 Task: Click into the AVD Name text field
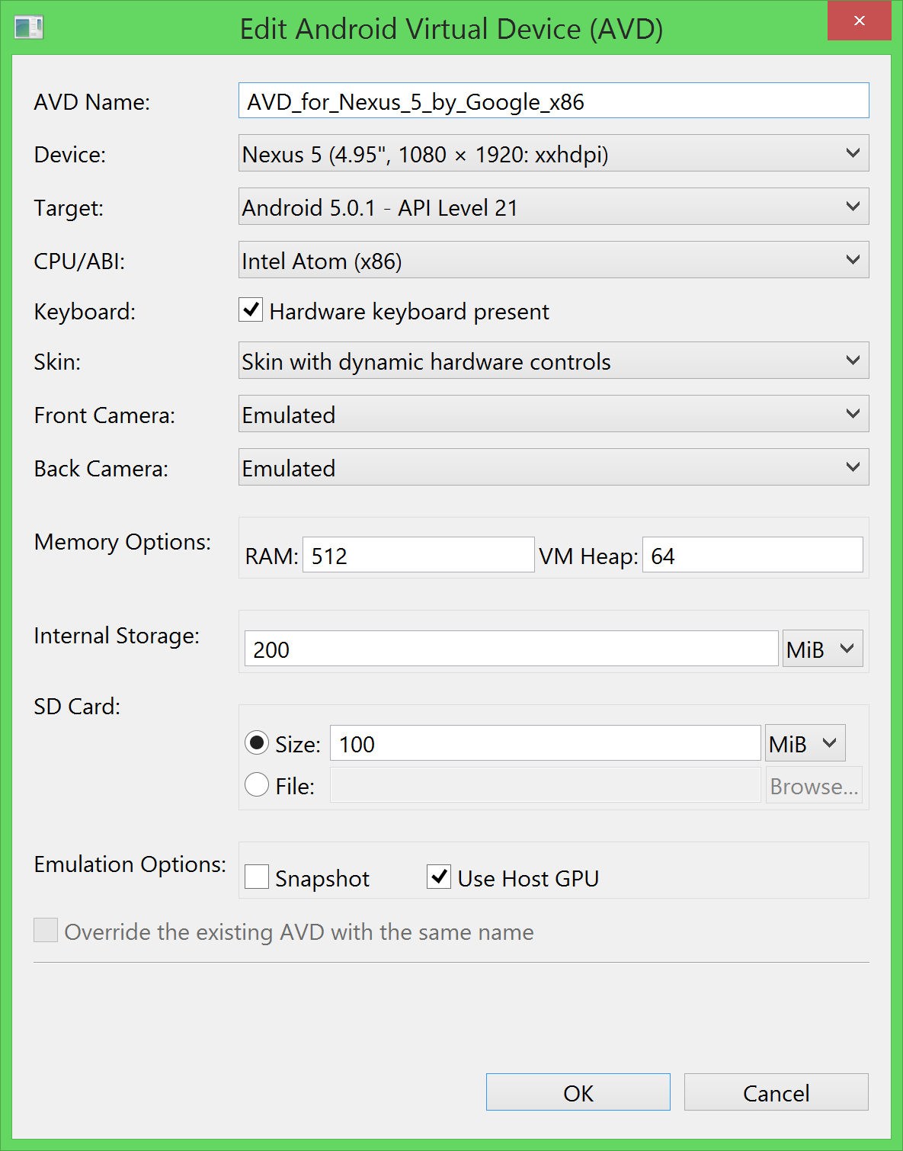(x=553, y=101)
